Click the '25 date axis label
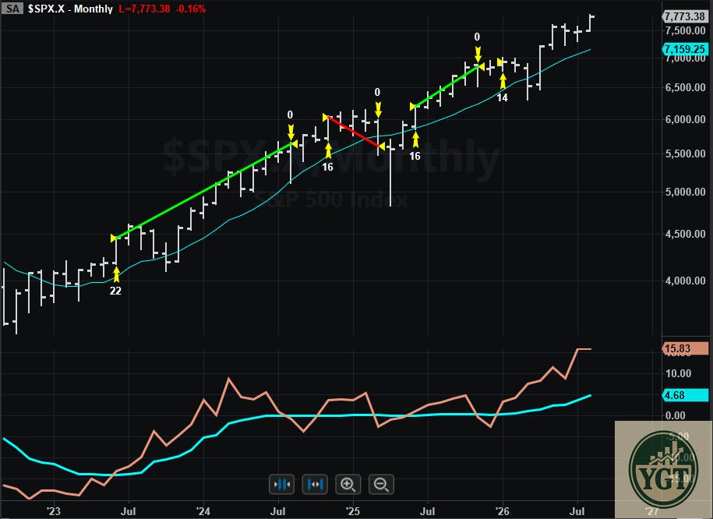 click(352, 512)
